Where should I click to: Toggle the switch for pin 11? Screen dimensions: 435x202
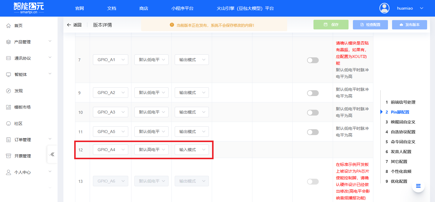(x=313, y=132)
